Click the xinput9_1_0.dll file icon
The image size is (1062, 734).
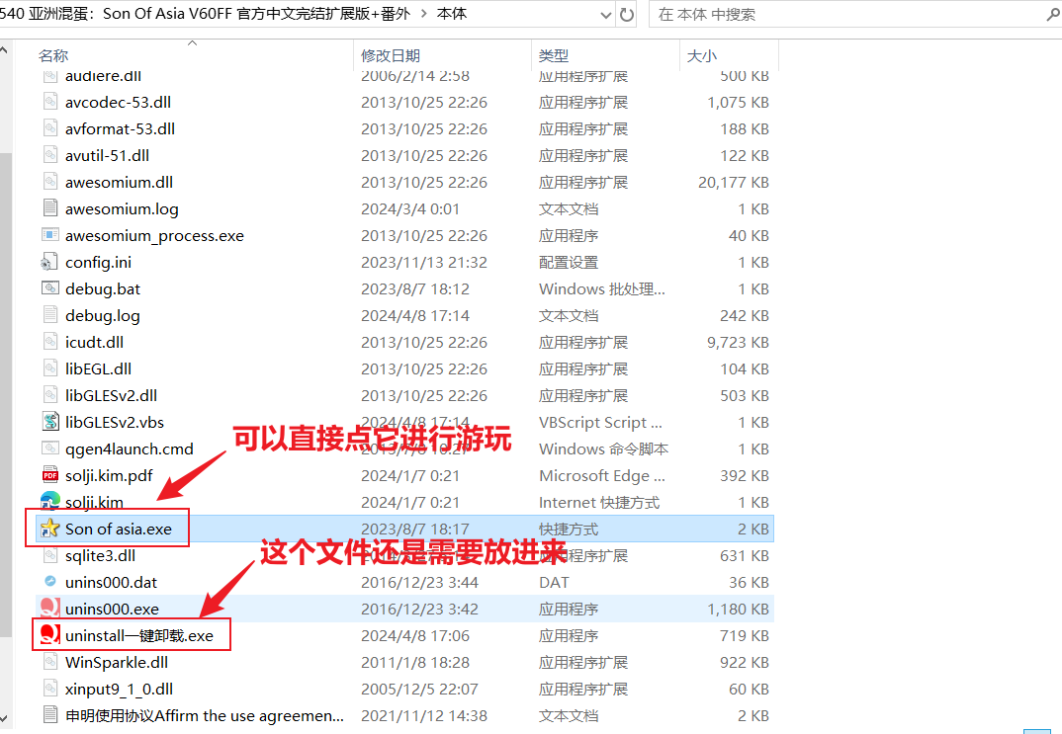coord(50,689)
